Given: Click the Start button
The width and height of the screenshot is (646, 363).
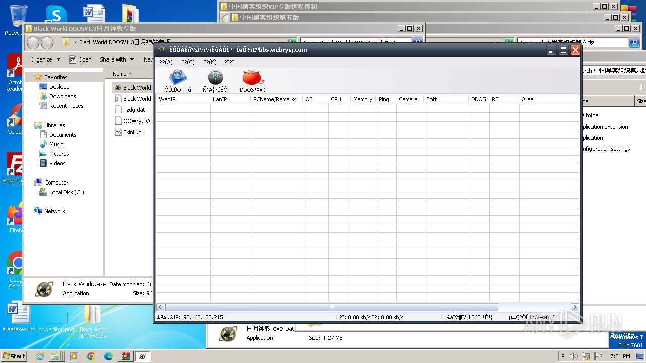Looking at the screenshot, I should [x=14, y=356].
